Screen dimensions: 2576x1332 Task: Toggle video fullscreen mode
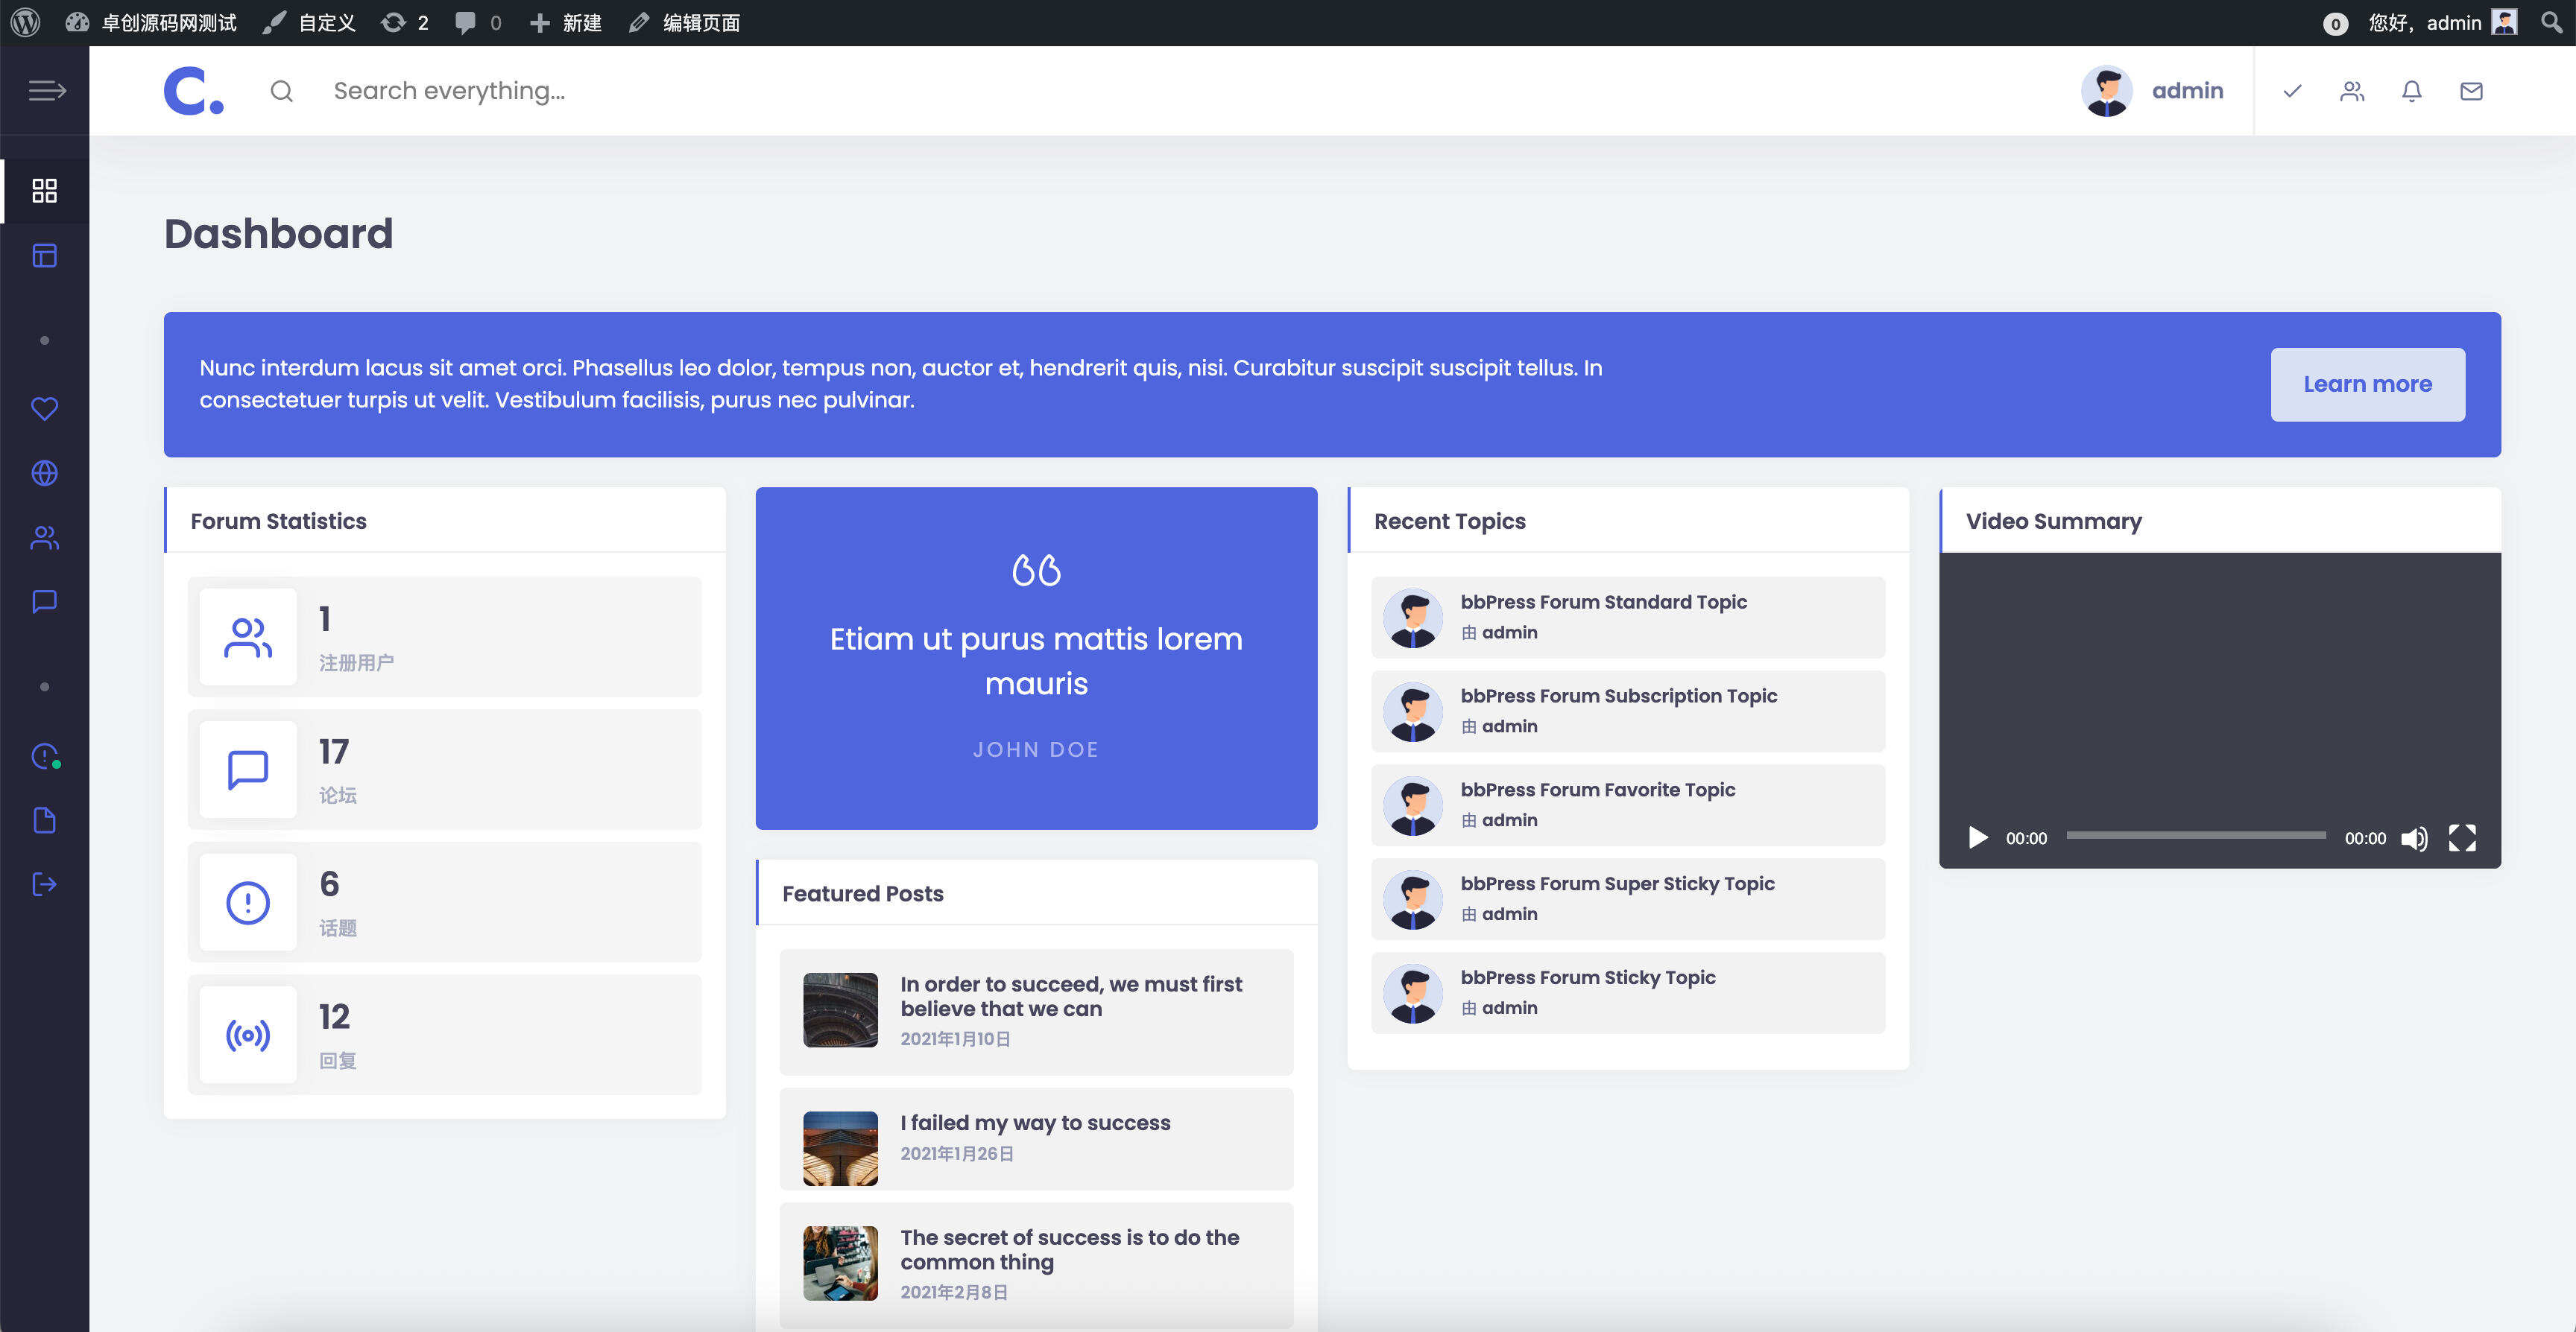[x=2462, y=837]
